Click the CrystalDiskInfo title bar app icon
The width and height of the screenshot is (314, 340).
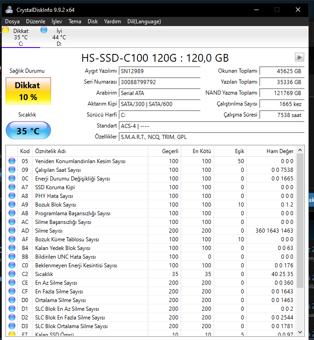tap(9, 10)
